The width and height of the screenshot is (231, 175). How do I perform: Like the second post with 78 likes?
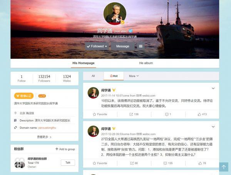pyautogui.click(x=202, y=163)
